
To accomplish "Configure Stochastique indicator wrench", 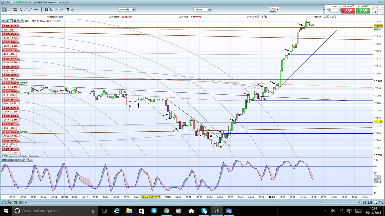I will coord(24,160).
